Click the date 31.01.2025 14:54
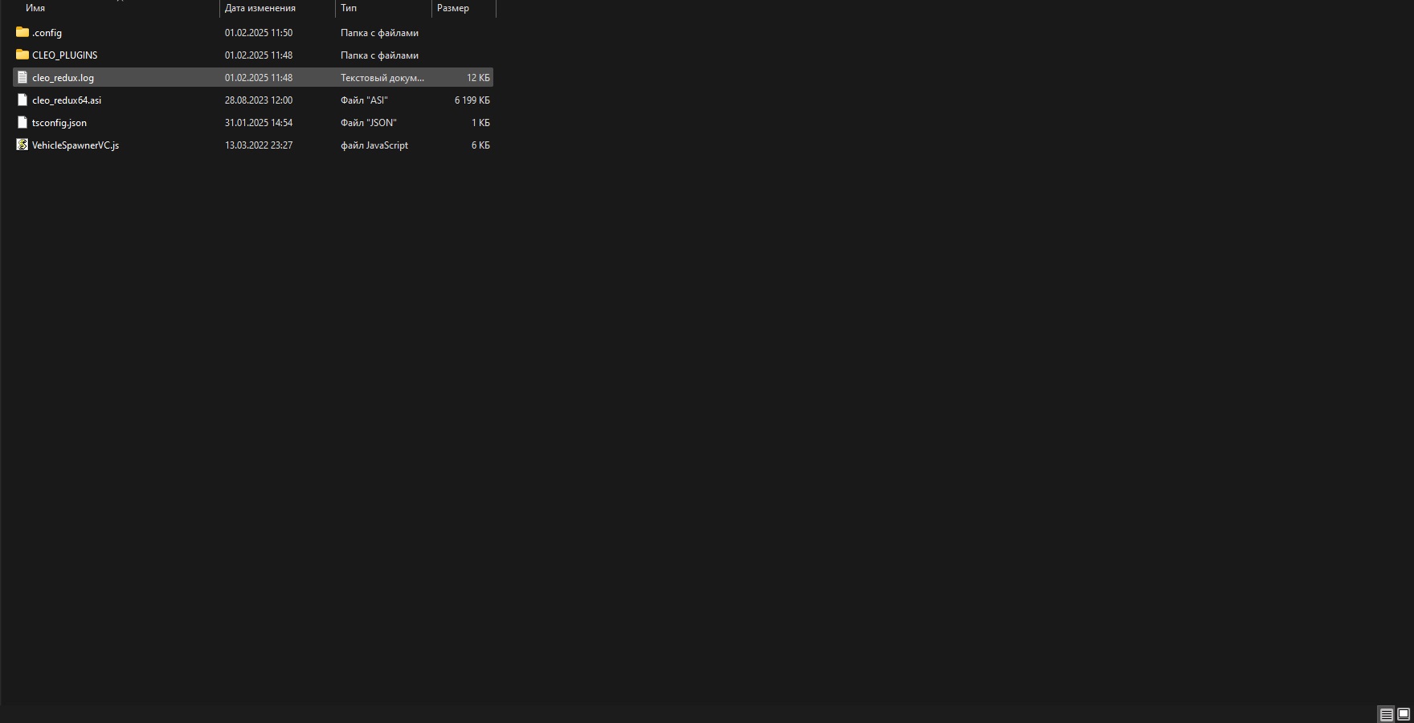 coord(259,123)
